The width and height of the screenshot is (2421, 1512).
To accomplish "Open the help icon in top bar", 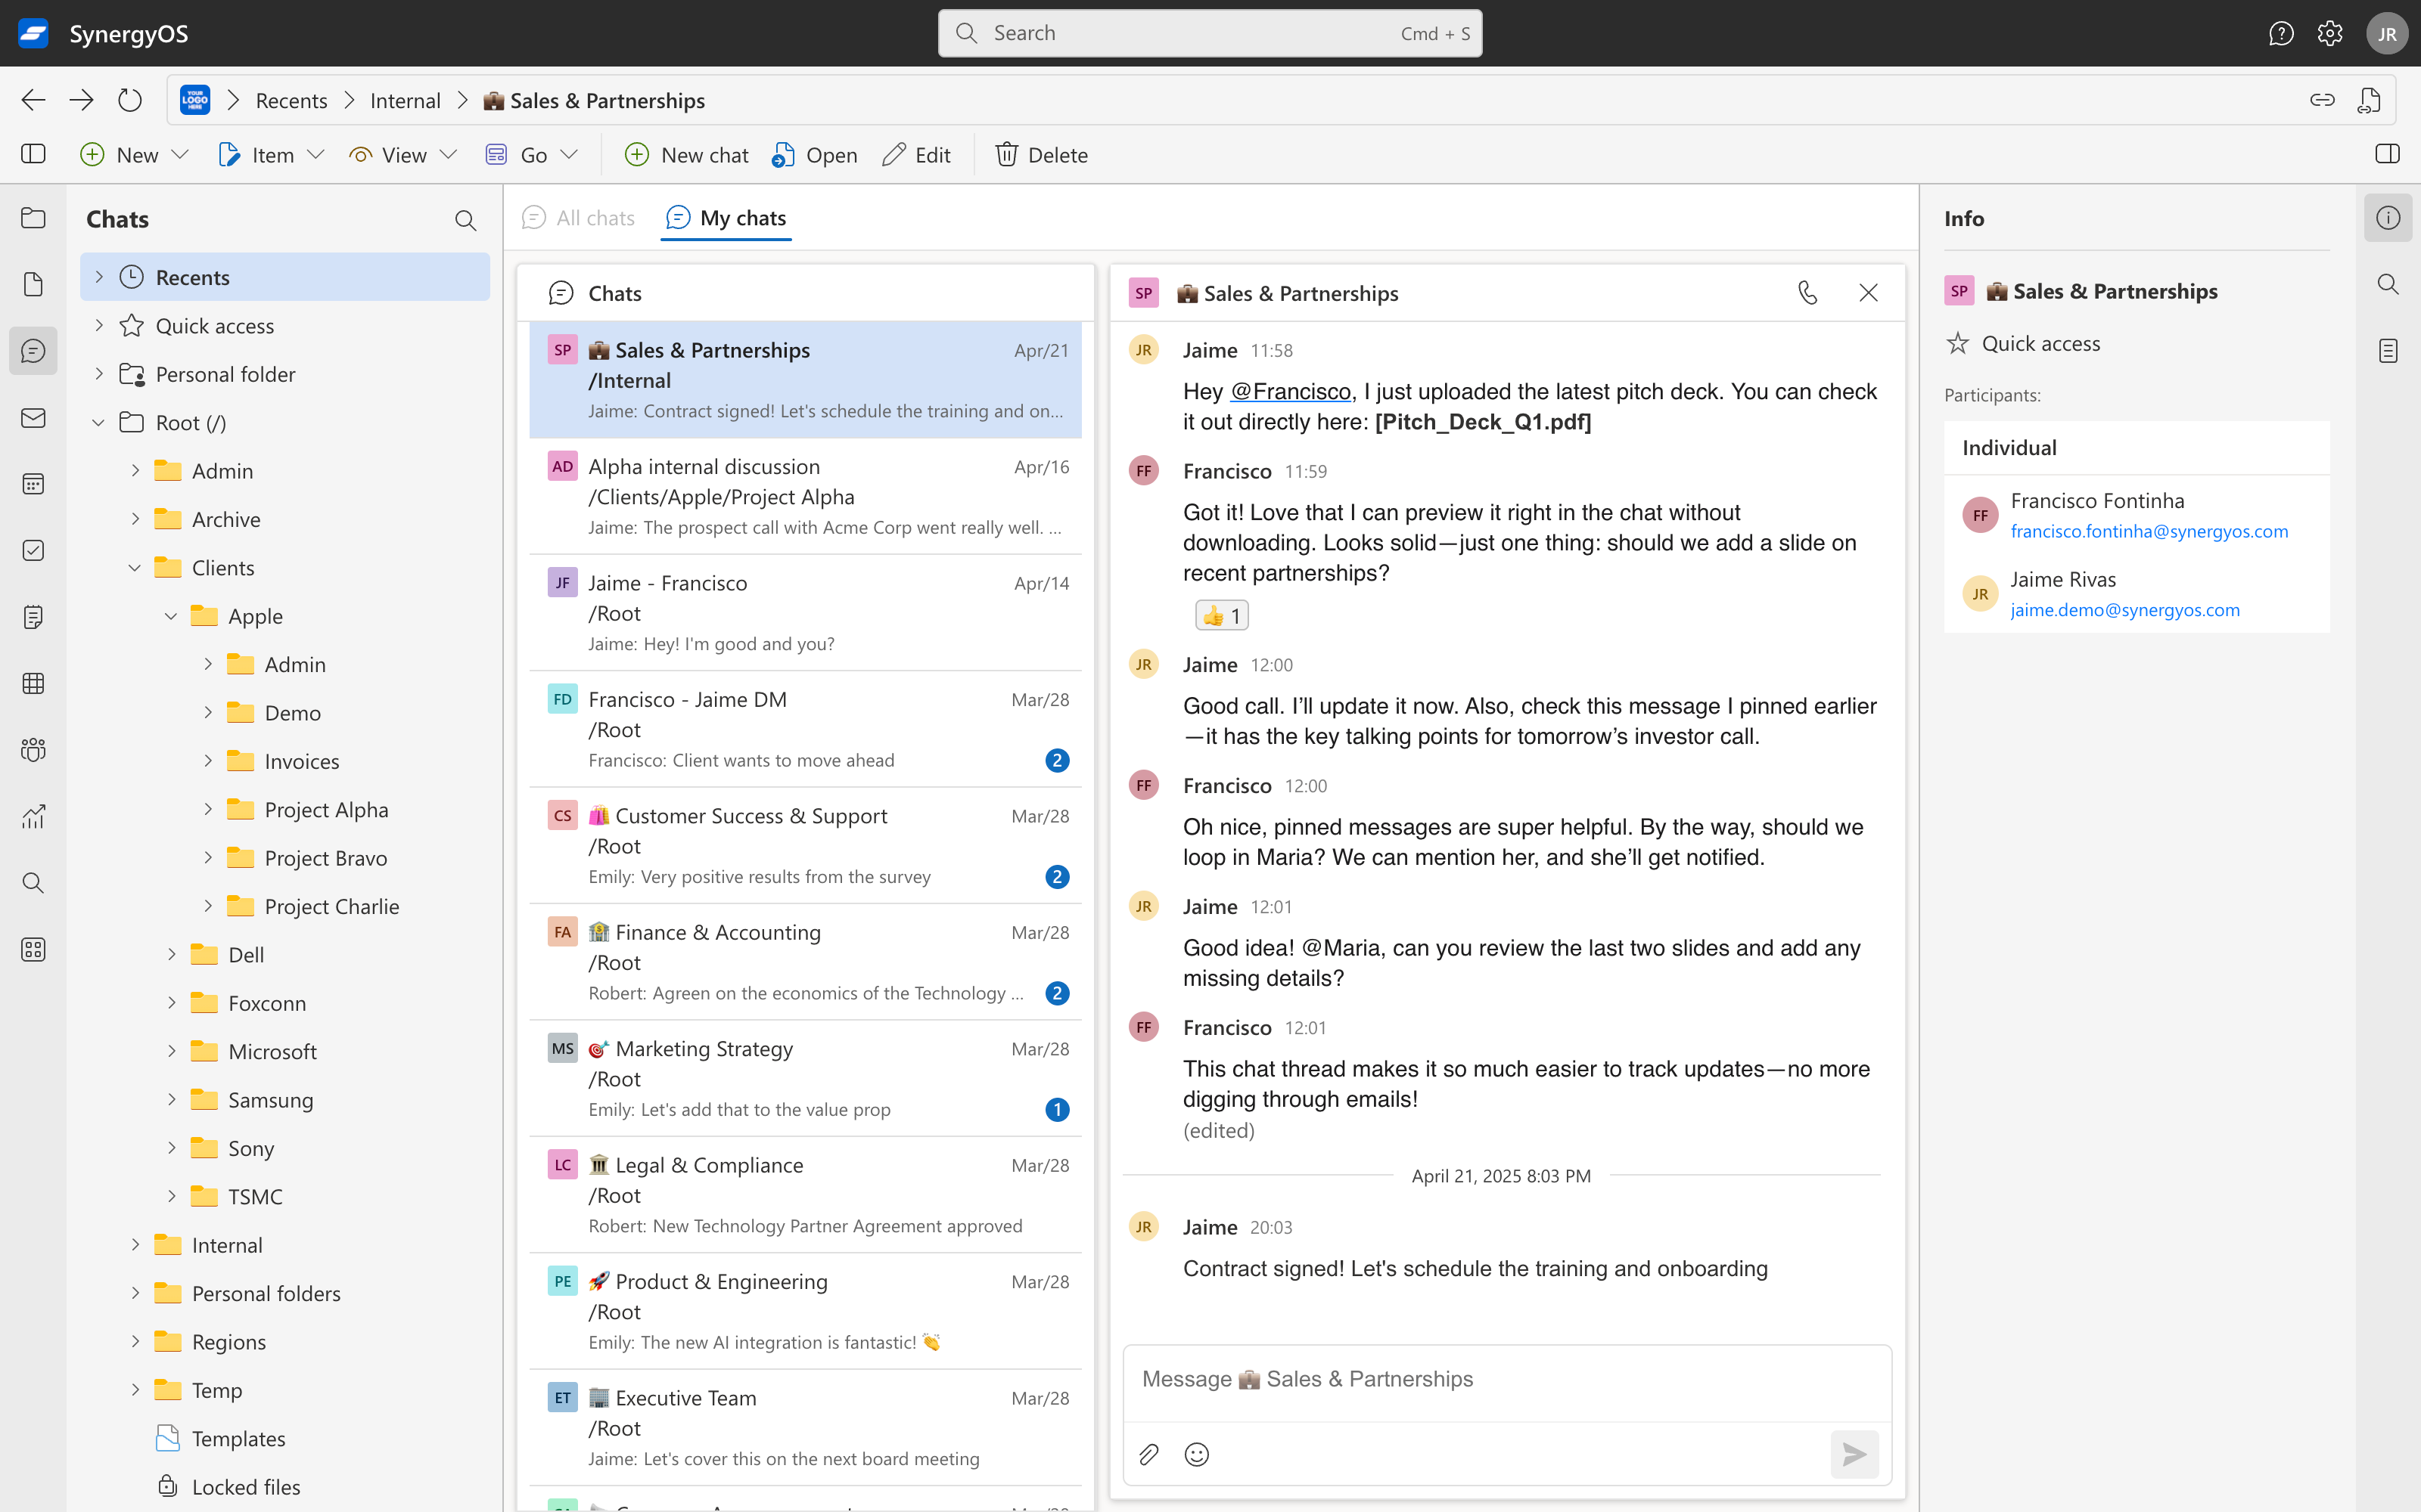I will point(2281,33).
